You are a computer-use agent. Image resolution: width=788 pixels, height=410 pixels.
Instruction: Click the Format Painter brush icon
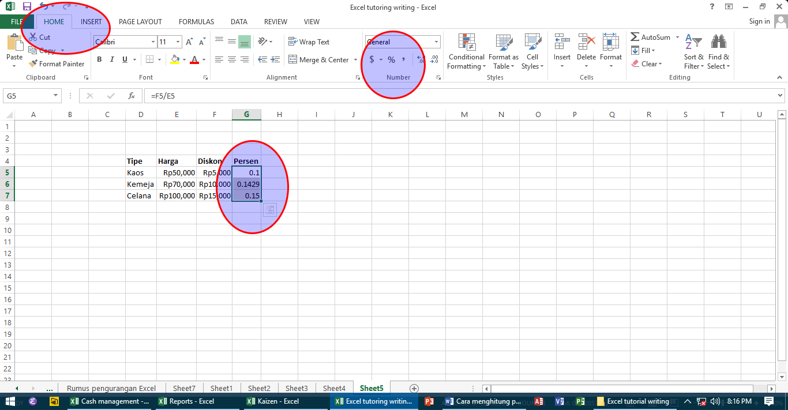pyautogui.click(x=33, y=64)
